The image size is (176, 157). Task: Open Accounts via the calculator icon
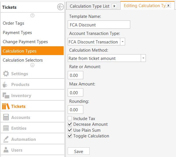[x=6, y=117]
